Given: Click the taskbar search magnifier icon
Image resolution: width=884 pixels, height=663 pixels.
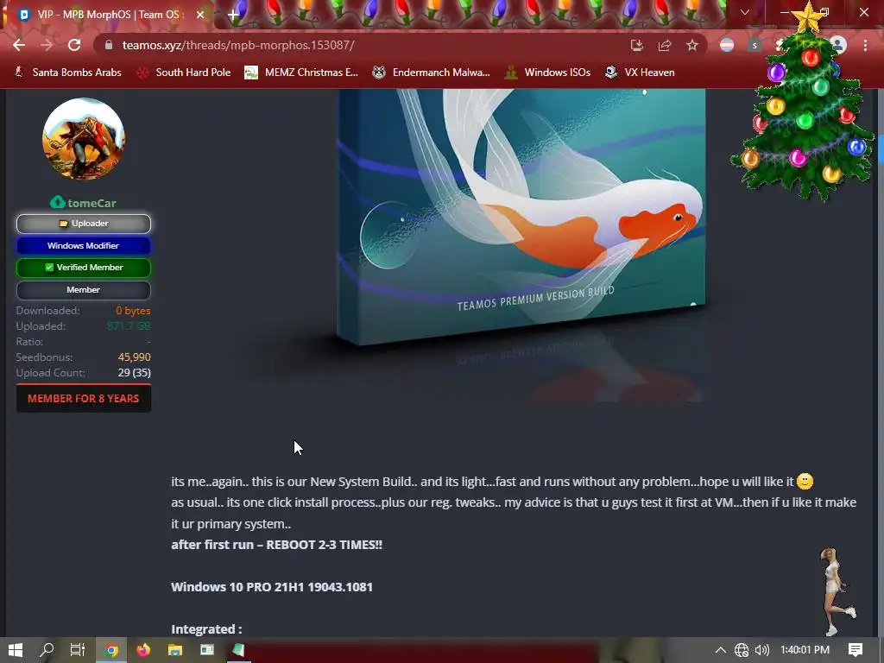Looking at the screenshot, I should (x=47, y=650).
